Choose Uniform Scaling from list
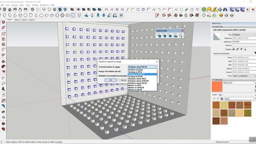The height and width of the screenshot is (144, 256). pos(135,70)
